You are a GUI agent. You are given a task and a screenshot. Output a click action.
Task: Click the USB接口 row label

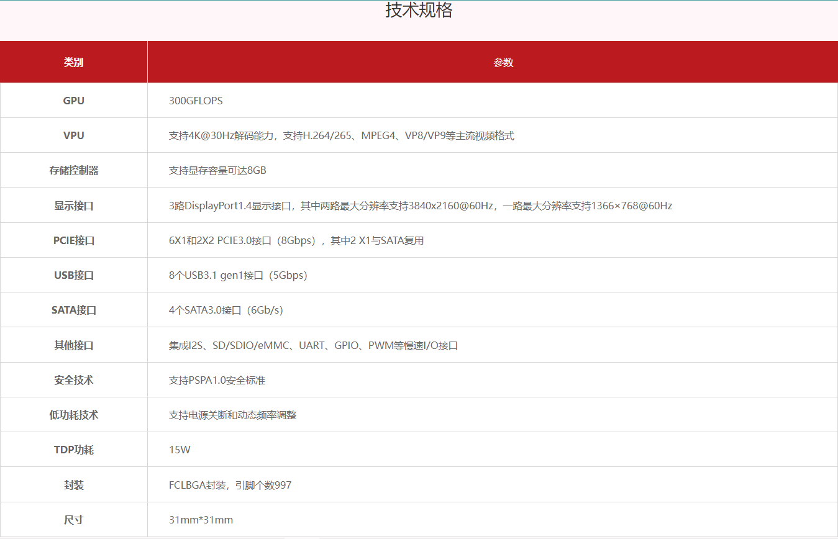(x=73, y=275)
